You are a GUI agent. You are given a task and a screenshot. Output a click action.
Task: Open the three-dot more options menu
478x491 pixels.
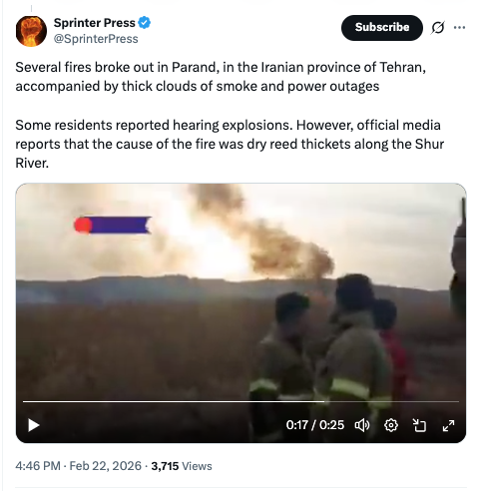point(459,27)
